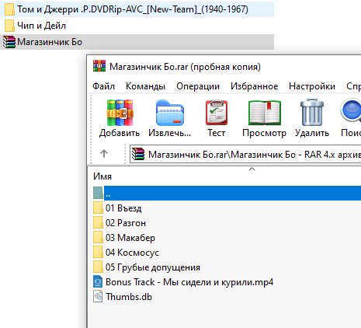Click the Удалить trash bin icon
Image resolution: width=361 pixels, height=328 pixels.
312,113
